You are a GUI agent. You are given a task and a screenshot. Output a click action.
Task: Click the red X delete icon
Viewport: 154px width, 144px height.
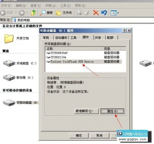96,13
